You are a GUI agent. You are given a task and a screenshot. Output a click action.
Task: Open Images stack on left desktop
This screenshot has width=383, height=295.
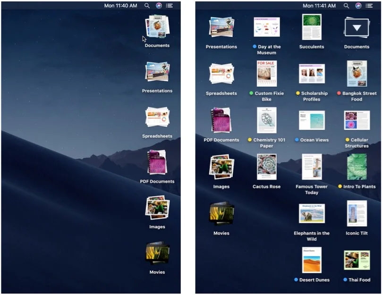[157, 207]
